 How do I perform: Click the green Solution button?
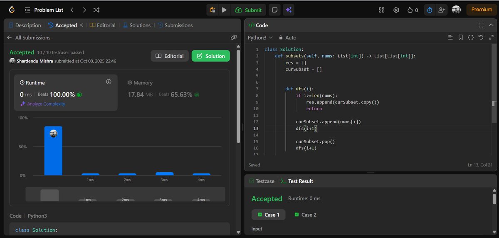(211, 56)
